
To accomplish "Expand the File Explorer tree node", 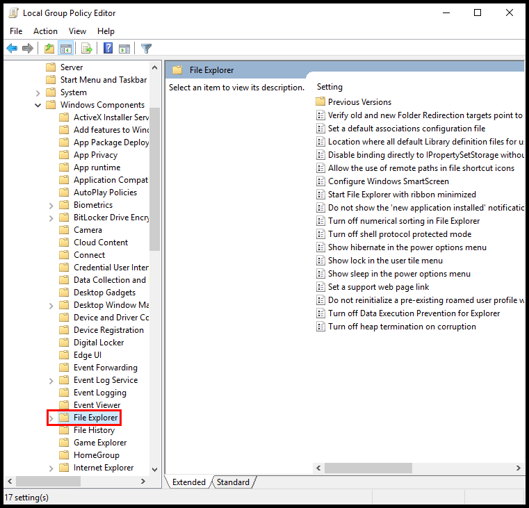I will point(51,418).
